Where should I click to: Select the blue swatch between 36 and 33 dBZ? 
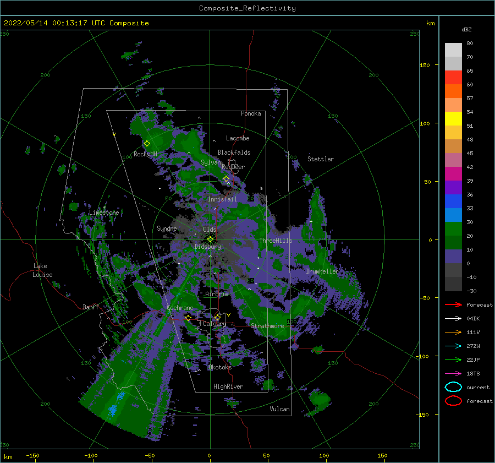coord(453,201)
